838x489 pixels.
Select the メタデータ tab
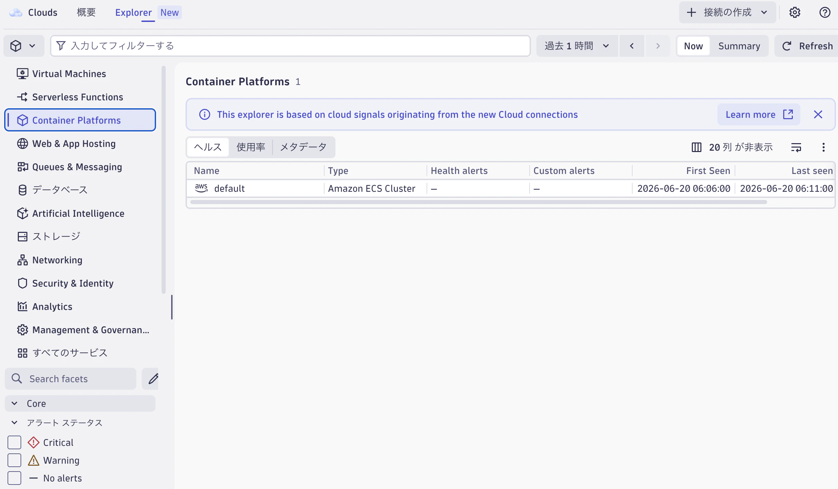pos(303,147)
